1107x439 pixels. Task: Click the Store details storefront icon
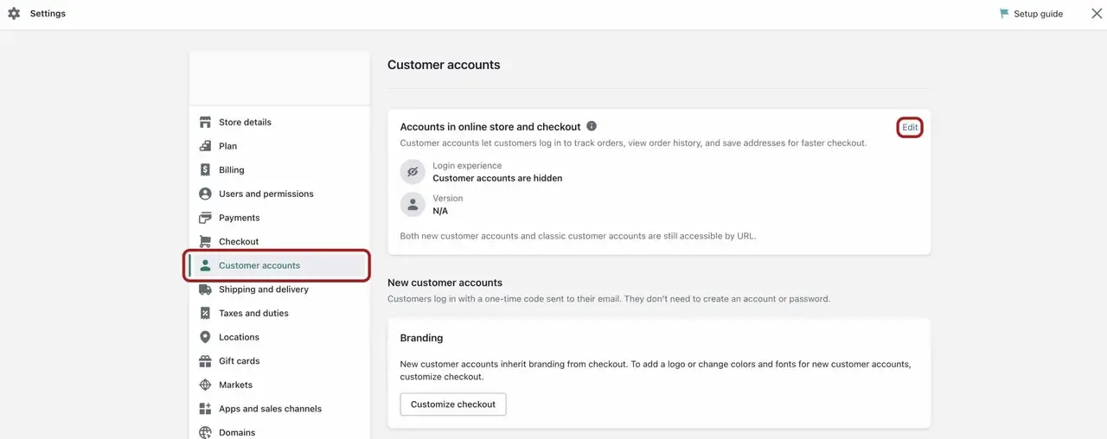coord(205,122)
